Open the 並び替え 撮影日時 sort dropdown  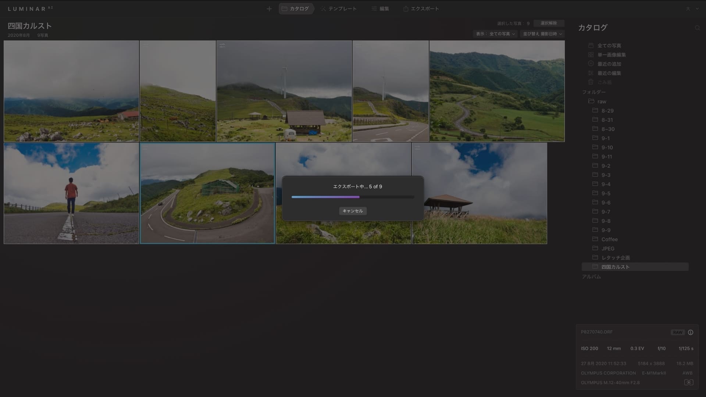click(x=542, y=34)
